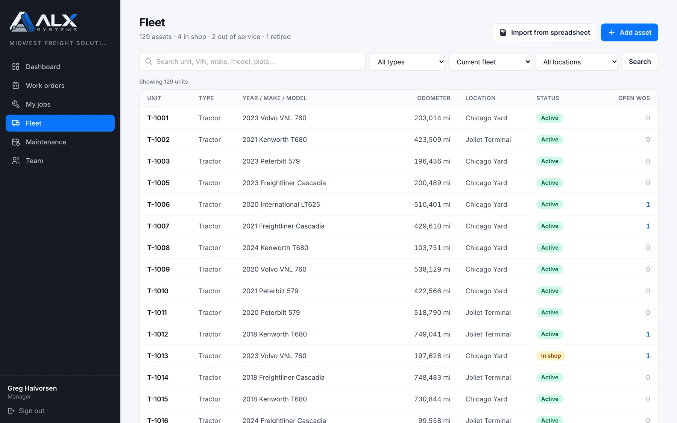Viewport: 677px width, 423px height.
Task: Click the ALX Systems logo
Action: click(43, 22)
